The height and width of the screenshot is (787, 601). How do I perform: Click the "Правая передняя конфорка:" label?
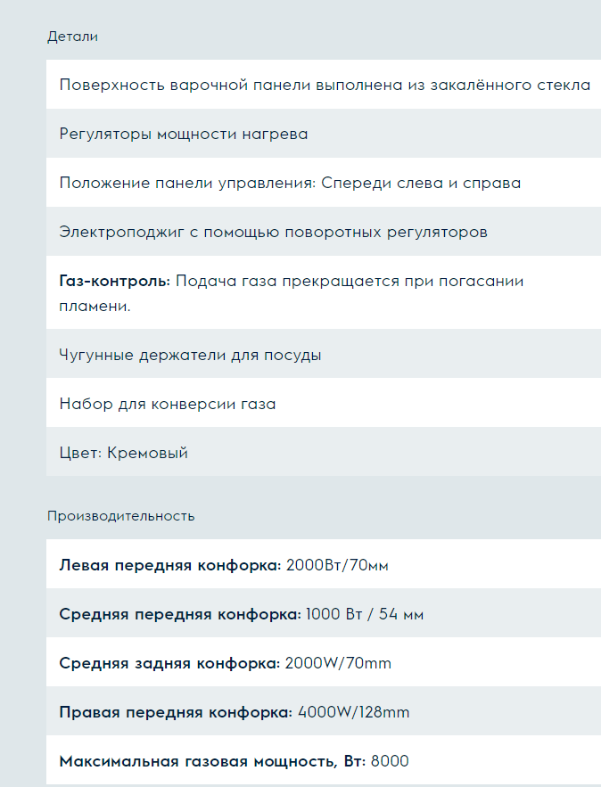click(176, 712)
